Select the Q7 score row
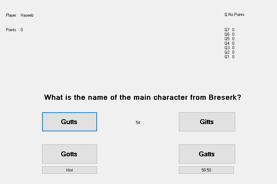 click(229, 30)
